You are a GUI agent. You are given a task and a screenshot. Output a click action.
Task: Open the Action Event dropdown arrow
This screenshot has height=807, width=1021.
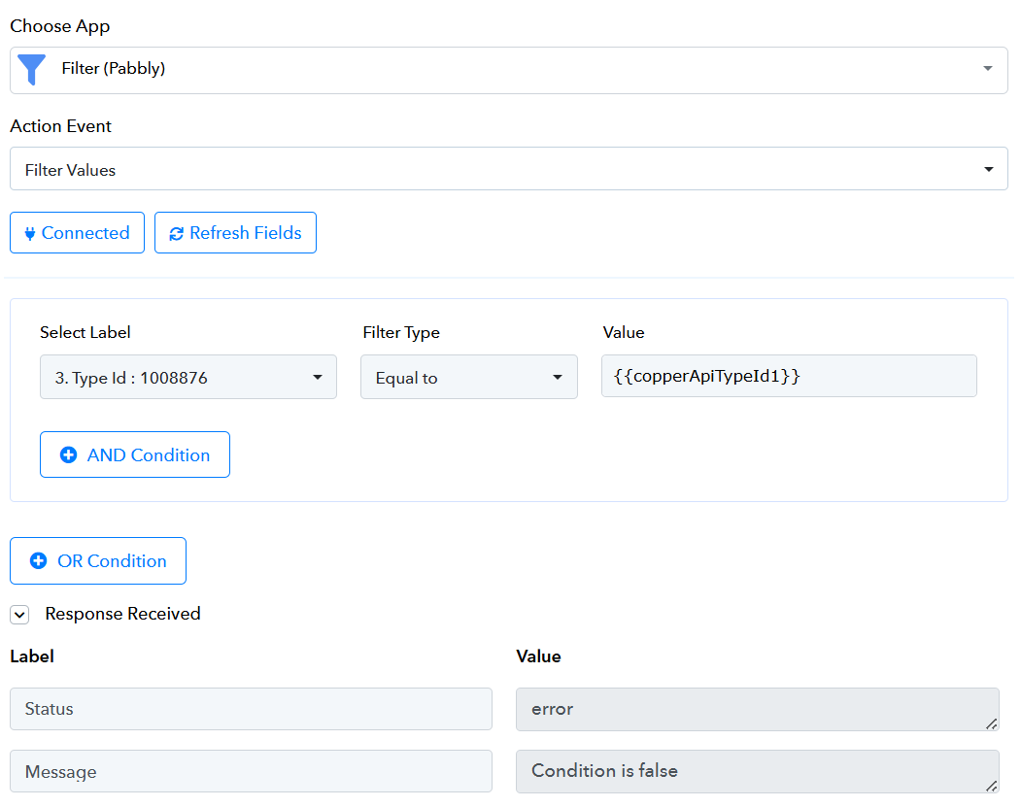point(988,170)
